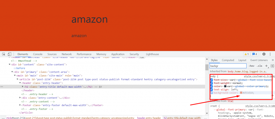Toggle the :hov element state button
The width and height of the screenshot is (275, 119).
(x=251, y=66)
